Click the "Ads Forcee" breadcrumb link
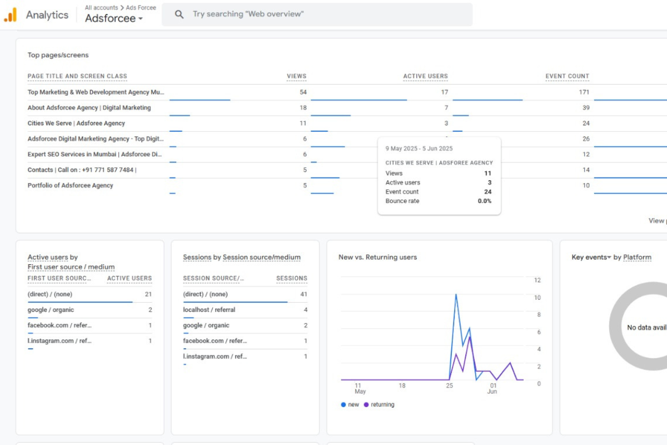Screen dimensions: 667x445 [141, 8]
